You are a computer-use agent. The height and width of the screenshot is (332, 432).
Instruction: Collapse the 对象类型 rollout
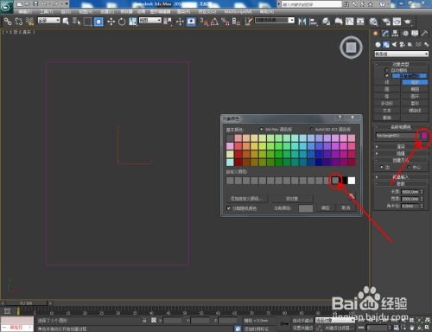point(401,64)
